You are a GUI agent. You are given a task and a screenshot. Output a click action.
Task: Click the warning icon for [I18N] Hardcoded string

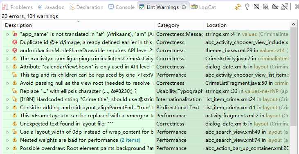pyautogui.click(x=15, y=99)
